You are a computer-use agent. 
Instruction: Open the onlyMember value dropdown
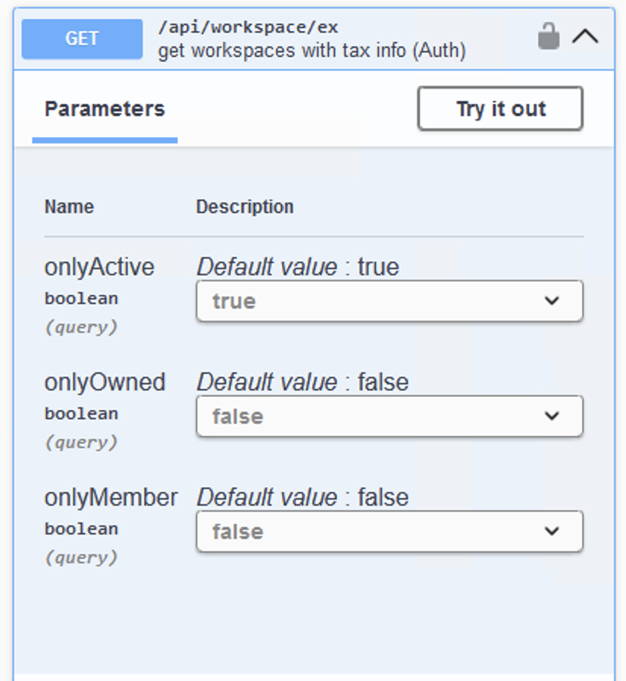(x=389, y=532)
